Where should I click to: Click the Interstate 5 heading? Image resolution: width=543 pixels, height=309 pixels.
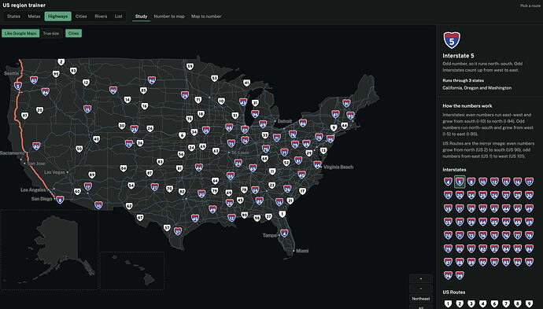pyautogui.click(x=458, y=56)
